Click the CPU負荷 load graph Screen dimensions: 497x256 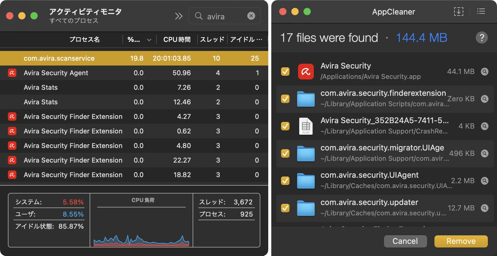tap(141, 227)
